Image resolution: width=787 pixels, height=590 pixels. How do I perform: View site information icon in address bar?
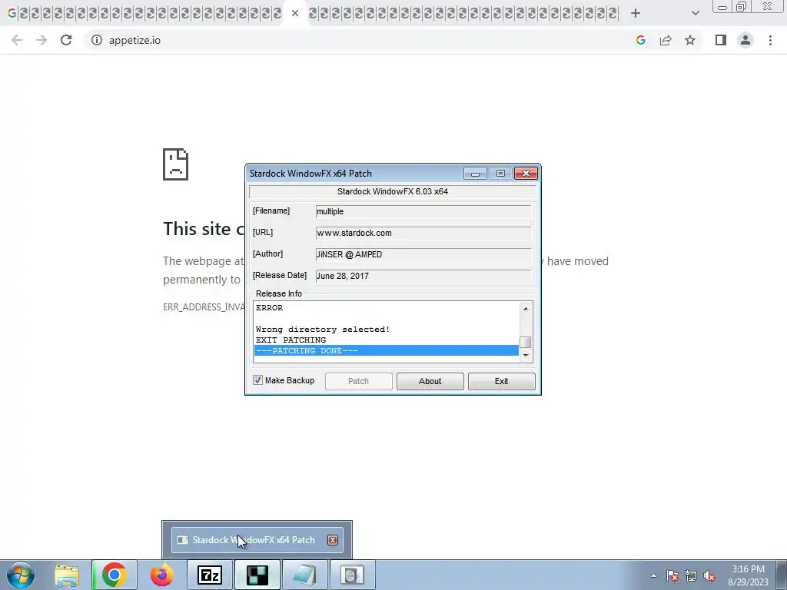coord(97,40)
